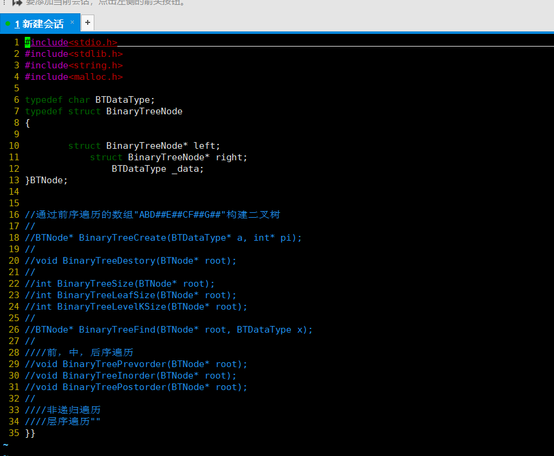Image resolution: width=554 pixels, height=456 pixels.
Task: Click the BinaryTreeDestory declaration comment
Action: coord(130,260)
